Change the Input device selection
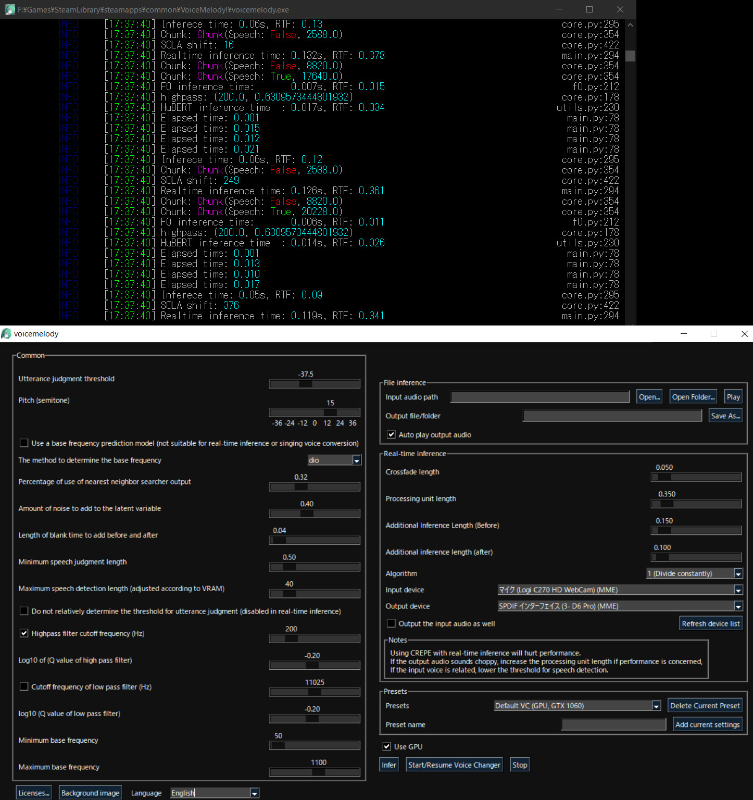 tap(738, 590)
